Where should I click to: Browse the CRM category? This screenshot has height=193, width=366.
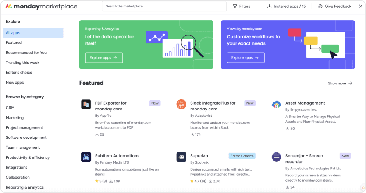pos(10,108)
